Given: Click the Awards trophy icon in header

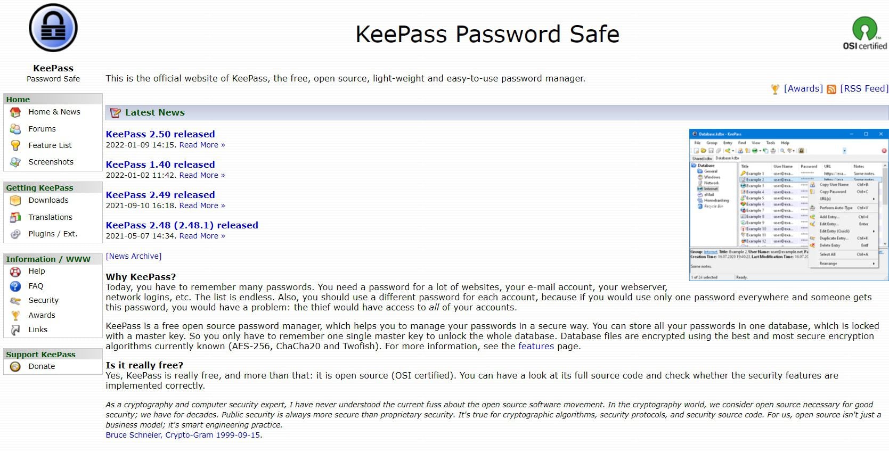Looking at the screenshot, I should (775, 89).
